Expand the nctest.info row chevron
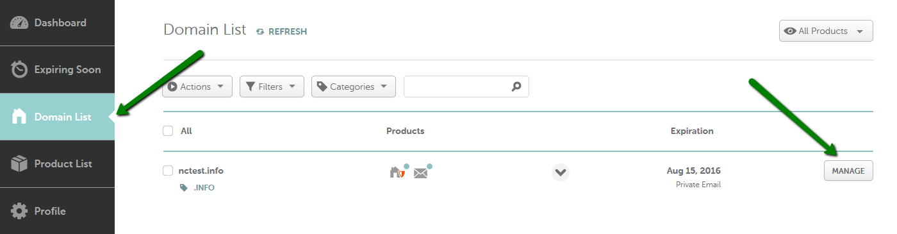Image resolution: width=897 pixels, height=234 pixels. coord(561,172)
